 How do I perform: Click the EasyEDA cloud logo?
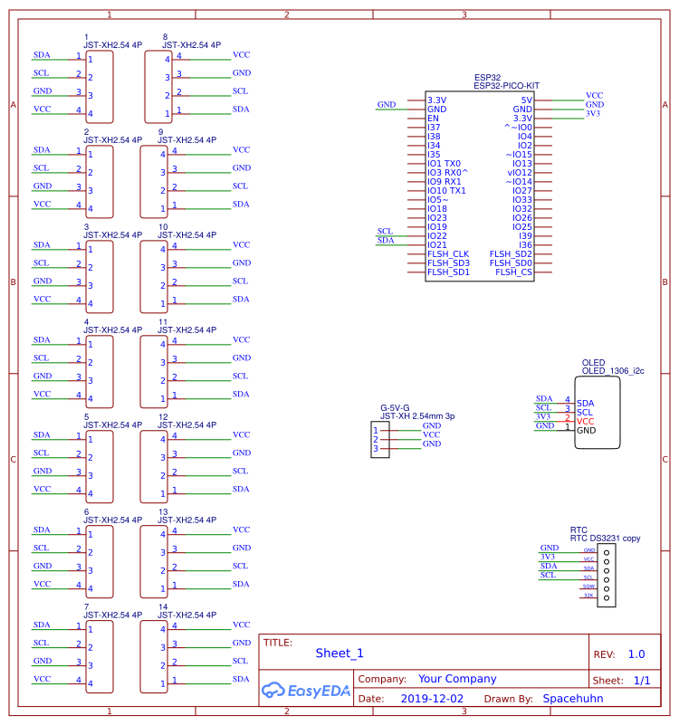[x=306, y=691]
